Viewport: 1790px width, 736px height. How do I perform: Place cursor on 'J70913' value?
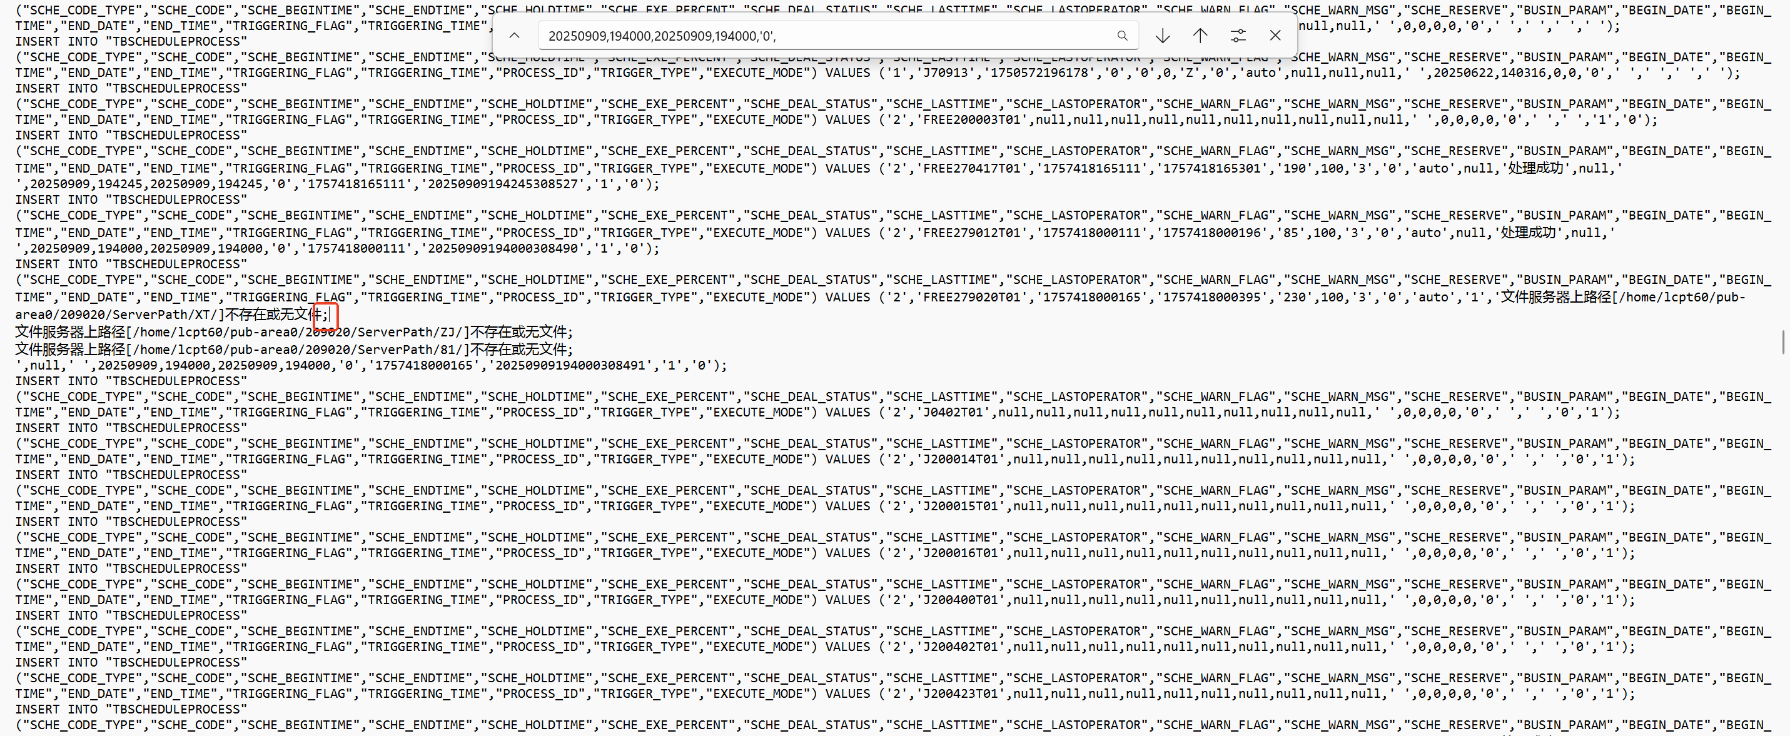click(x=944, y=73)
